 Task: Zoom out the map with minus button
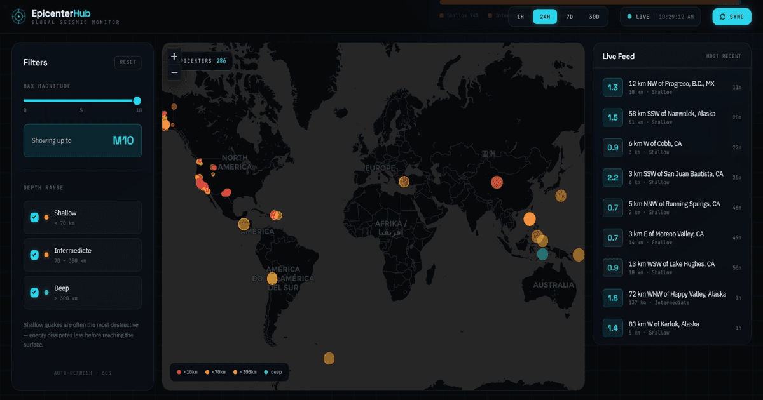point(174,73)
